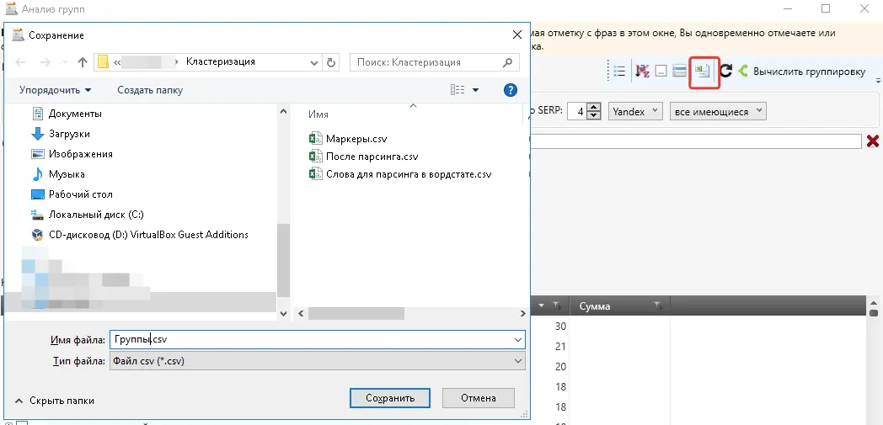Decrease the SERP strength value with down arrow
Viewport: 883px width, 425px height.
593,115
